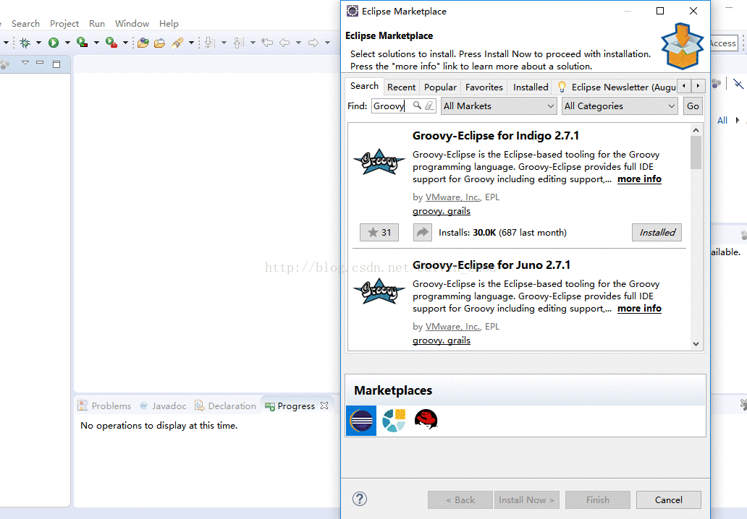Viewport: 747px width, 519px height.
Task: Open the Search menu in Eclipse menu bar
Action: tap(26, 24)
